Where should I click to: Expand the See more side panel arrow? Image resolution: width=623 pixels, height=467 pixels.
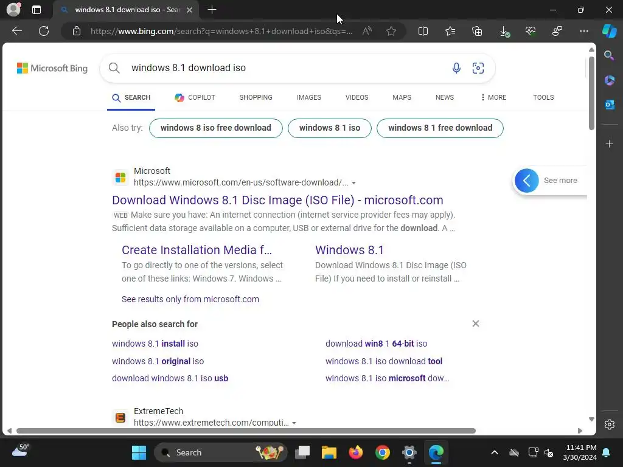pyautogui.click(x=527, y=181)
